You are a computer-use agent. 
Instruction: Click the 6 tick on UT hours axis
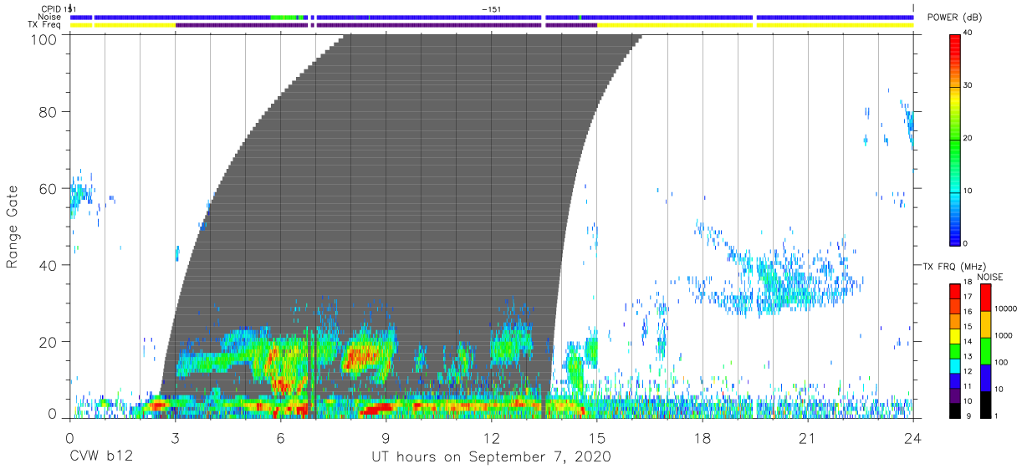point(280,438)
